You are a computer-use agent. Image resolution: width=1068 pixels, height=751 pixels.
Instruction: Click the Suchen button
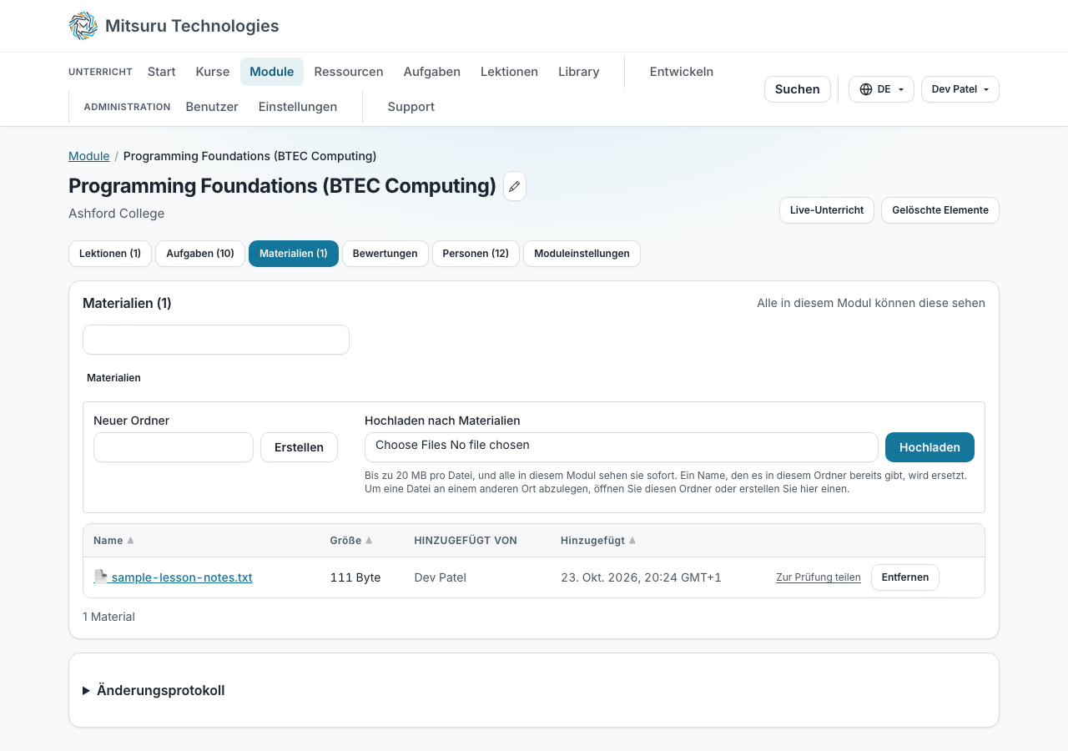798,89
